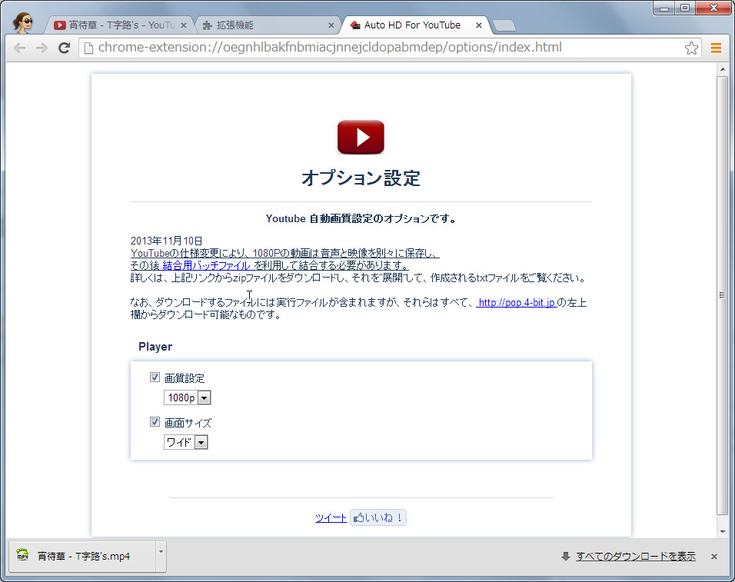The image size is (735, 582).
Task: Click the page icon in address bar
Action: [88, 48]
